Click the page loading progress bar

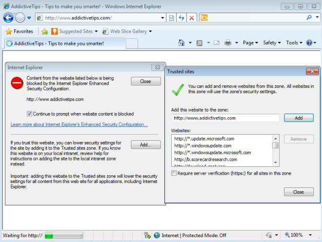pyautogui.click(x=63, y=236)
